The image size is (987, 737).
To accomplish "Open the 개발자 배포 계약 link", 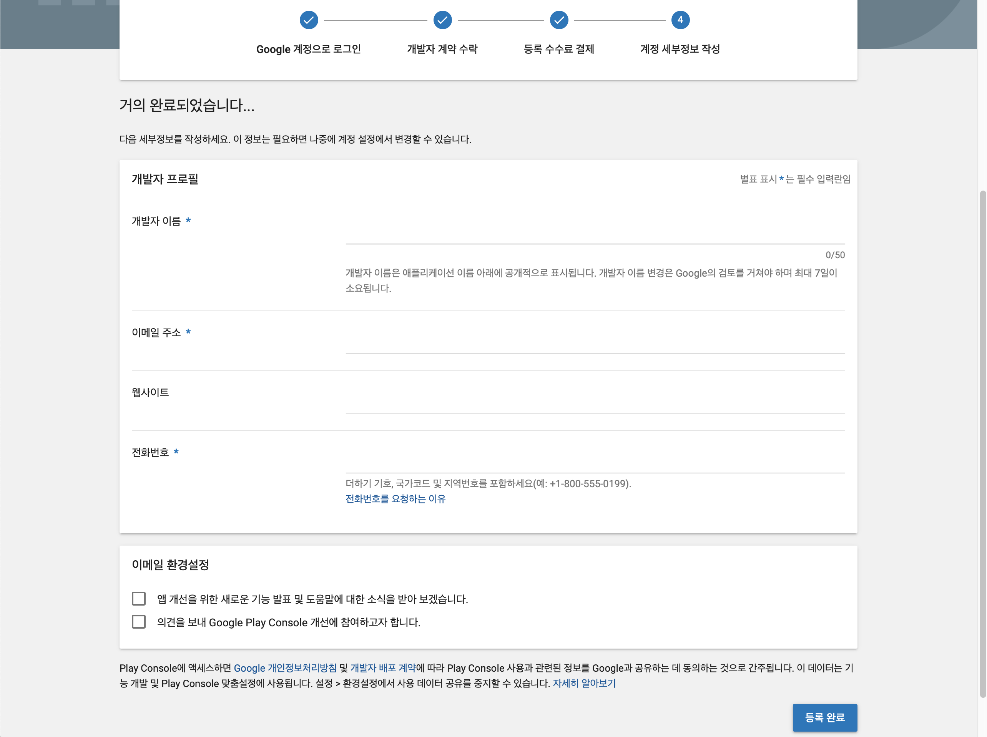I will pyautogui.click(x=383, y=668).
